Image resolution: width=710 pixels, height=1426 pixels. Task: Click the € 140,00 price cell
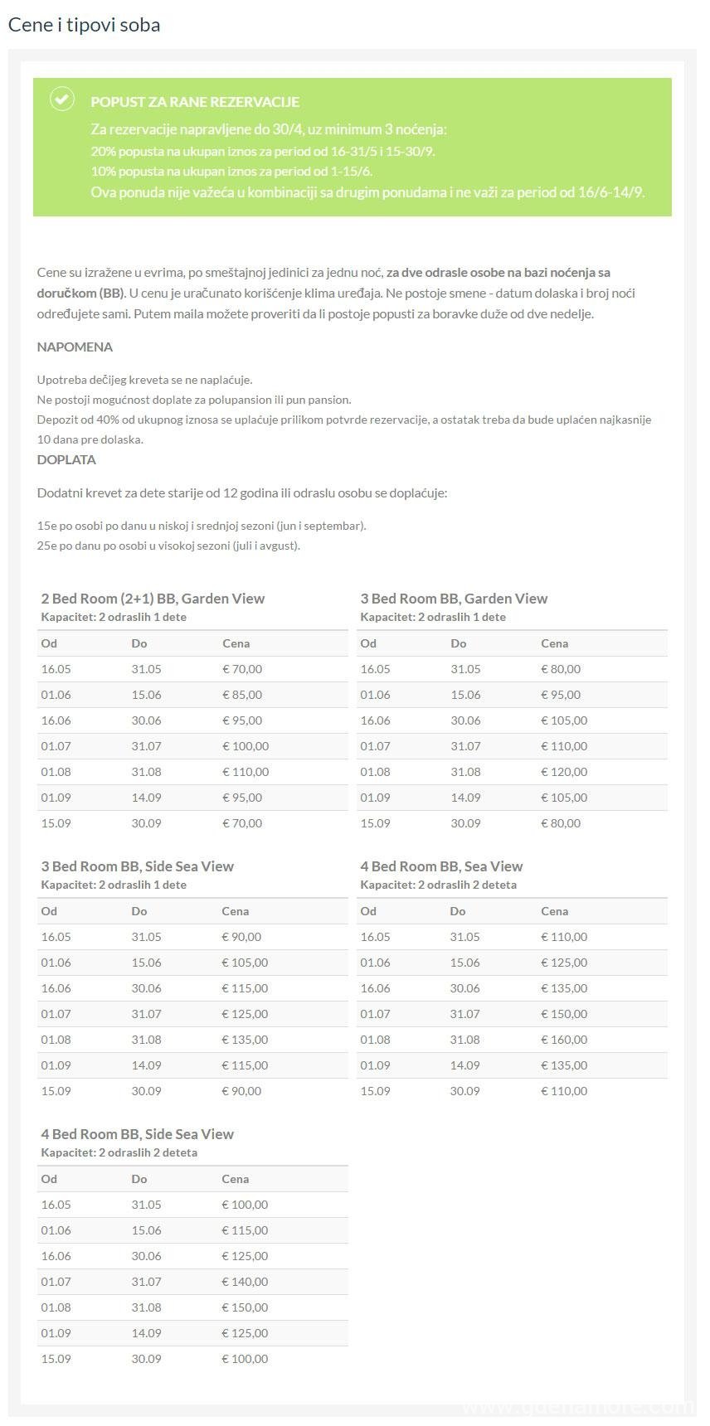[x=245, y=1282]
